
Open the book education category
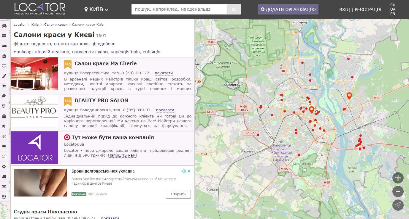point(4,96)
